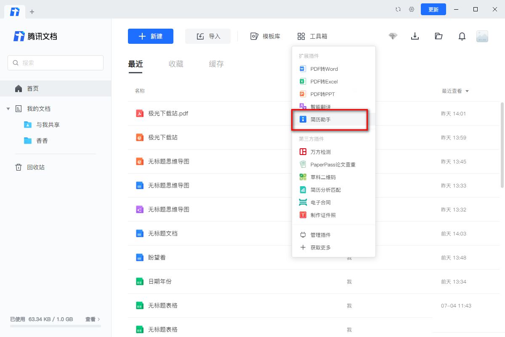Switch to the 收藏 tab

tap(176, 64)
